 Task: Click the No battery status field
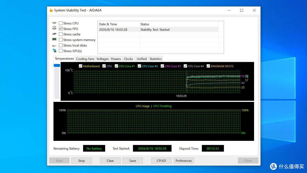(94, 148)
